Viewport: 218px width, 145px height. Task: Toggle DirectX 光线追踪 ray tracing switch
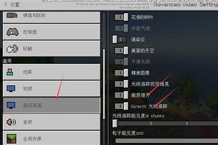click(121, 106)
